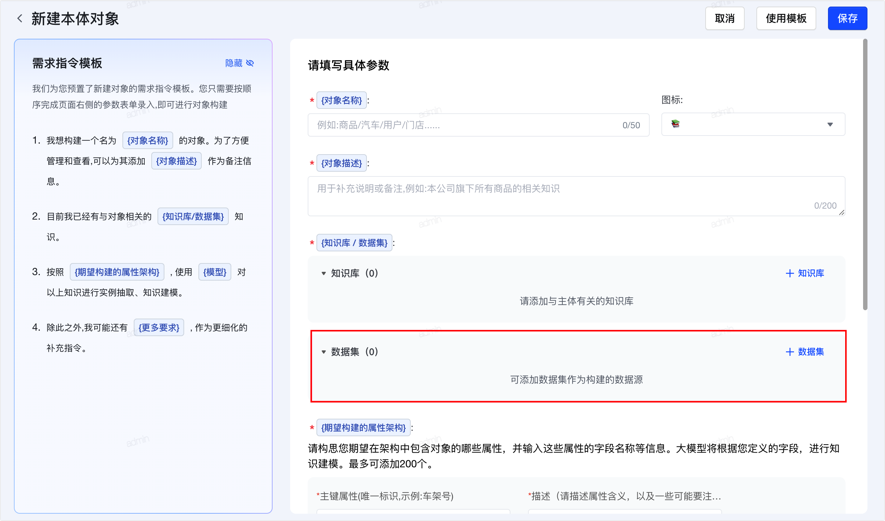
Task: Click the 图标 dropdown arrow
Action: pyautogui.click(x=830, y=125)
